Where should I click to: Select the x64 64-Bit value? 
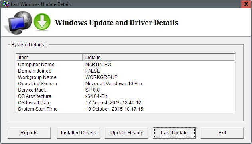click(96, 96)
